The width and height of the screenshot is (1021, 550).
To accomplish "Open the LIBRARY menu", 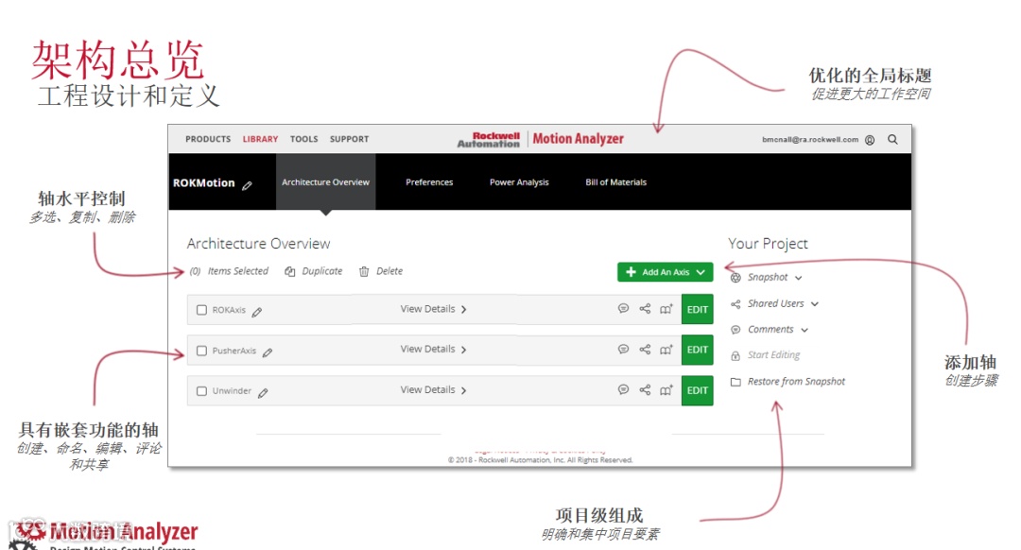I will pos(261,139).
